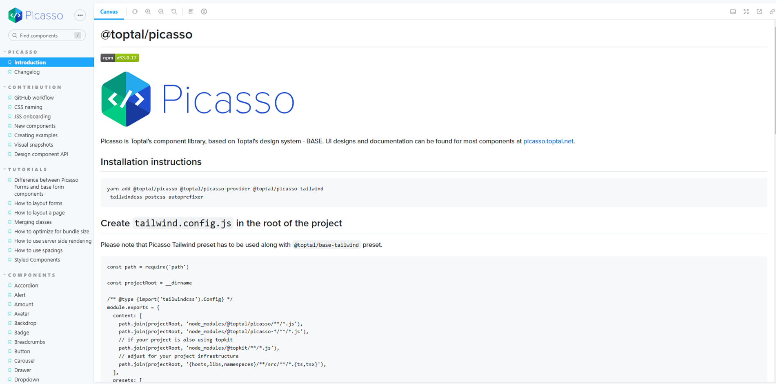Click the @toptal/base-tailwind inline code

tap(326, 245)
